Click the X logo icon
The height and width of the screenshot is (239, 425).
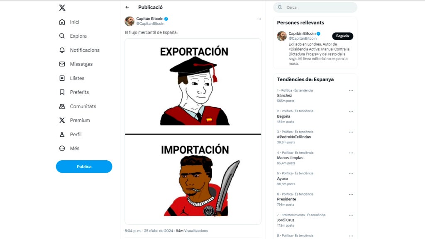point(62,7)
